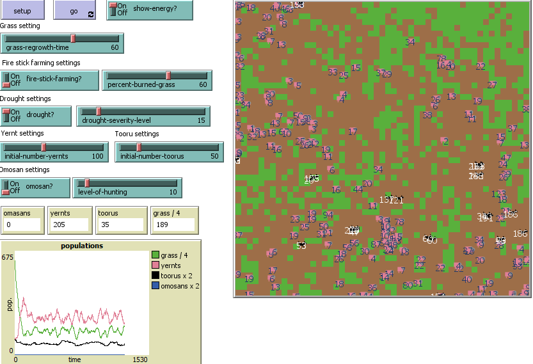Click the black toorus x 2 legend swatch
533x364 pixels.
pyautogui.click(x=155, y=276)
